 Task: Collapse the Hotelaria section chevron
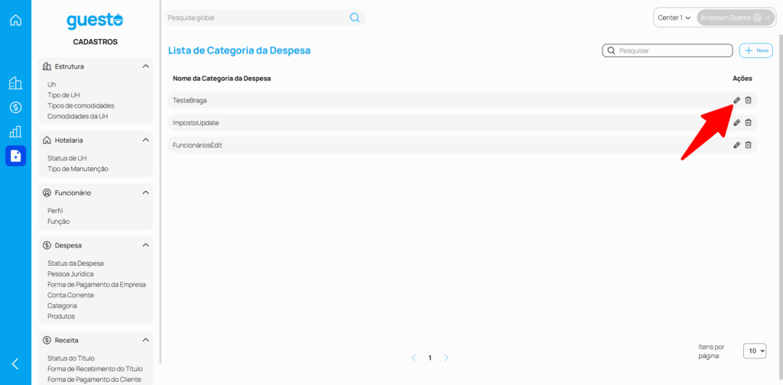pyautogui.click(x=145, y=141)
